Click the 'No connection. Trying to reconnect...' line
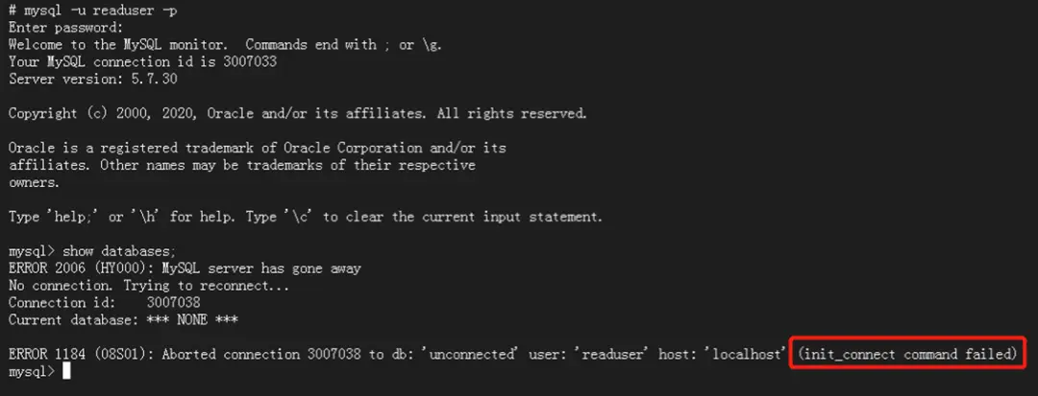The image size is (1038, 396). pyautogui.click(x=149, y=286)
